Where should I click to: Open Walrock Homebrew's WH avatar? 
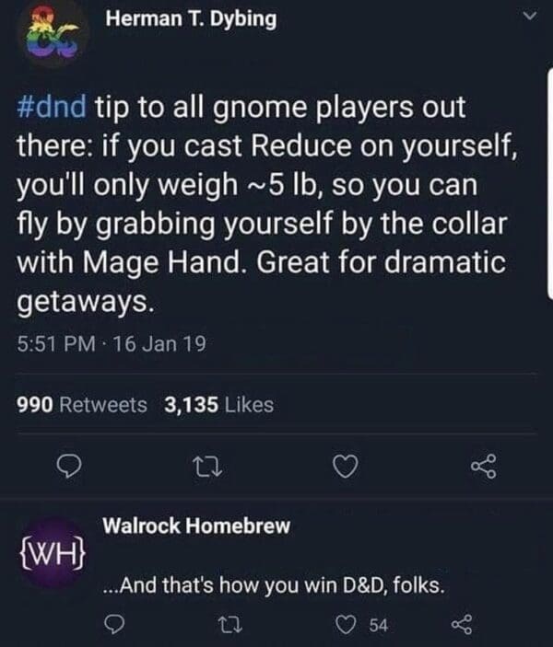click(x=53, y=553)
